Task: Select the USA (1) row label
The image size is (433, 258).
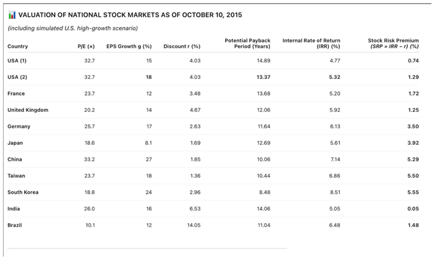Action: point(18,61)
